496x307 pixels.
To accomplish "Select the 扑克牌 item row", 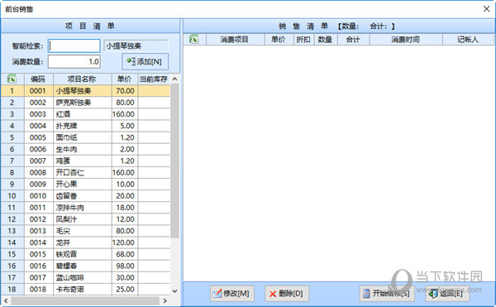I will (x=85, y=126).
